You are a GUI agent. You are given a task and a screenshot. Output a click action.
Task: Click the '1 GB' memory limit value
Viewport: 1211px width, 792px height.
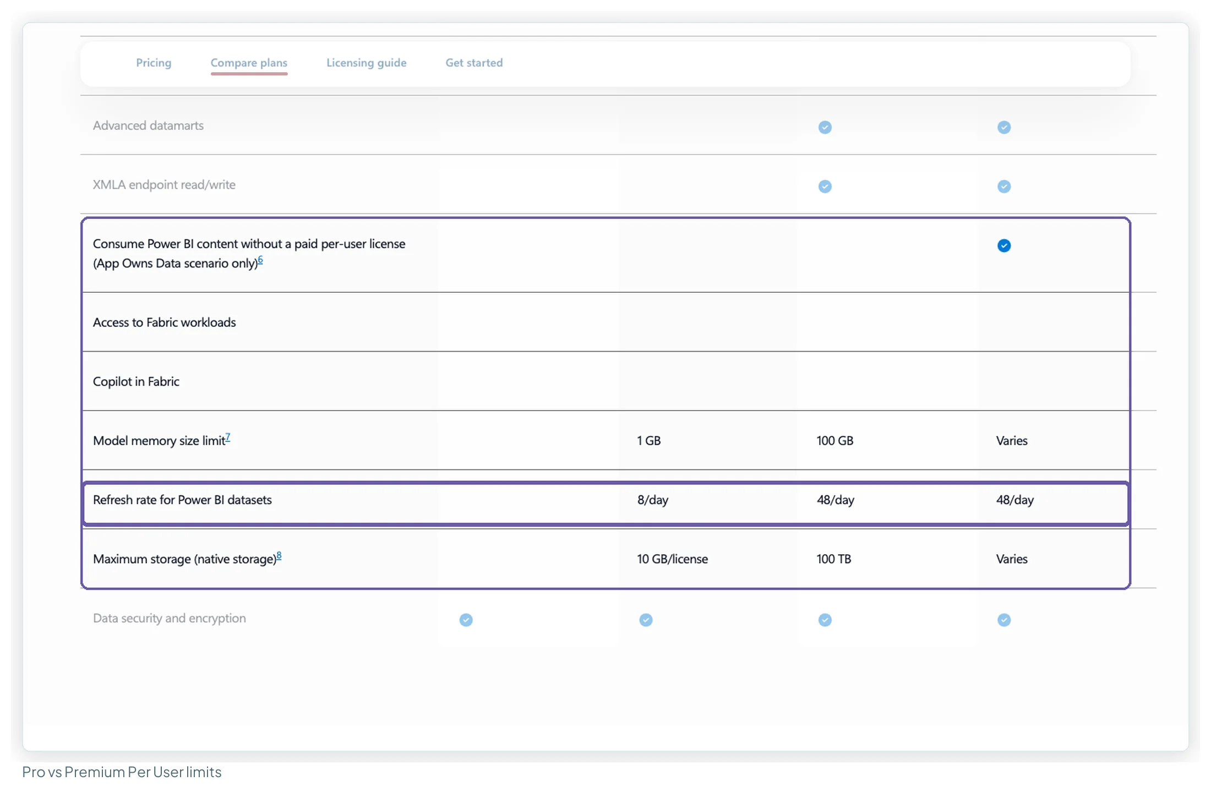648,441
